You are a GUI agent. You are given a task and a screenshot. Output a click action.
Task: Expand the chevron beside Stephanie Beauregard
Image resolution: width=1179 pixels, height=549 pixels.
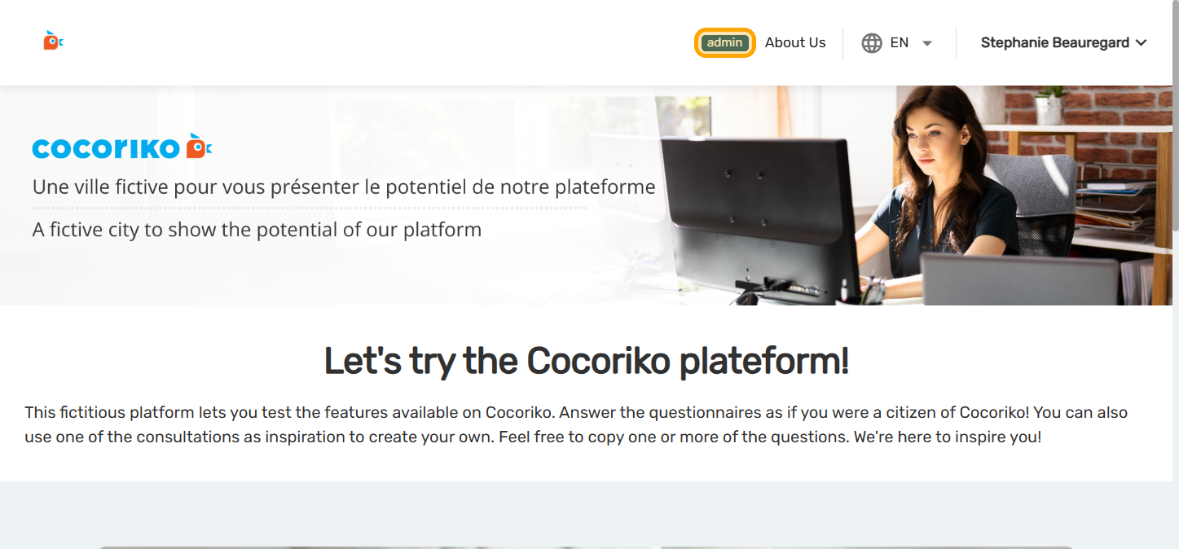tap(1141, 43)
